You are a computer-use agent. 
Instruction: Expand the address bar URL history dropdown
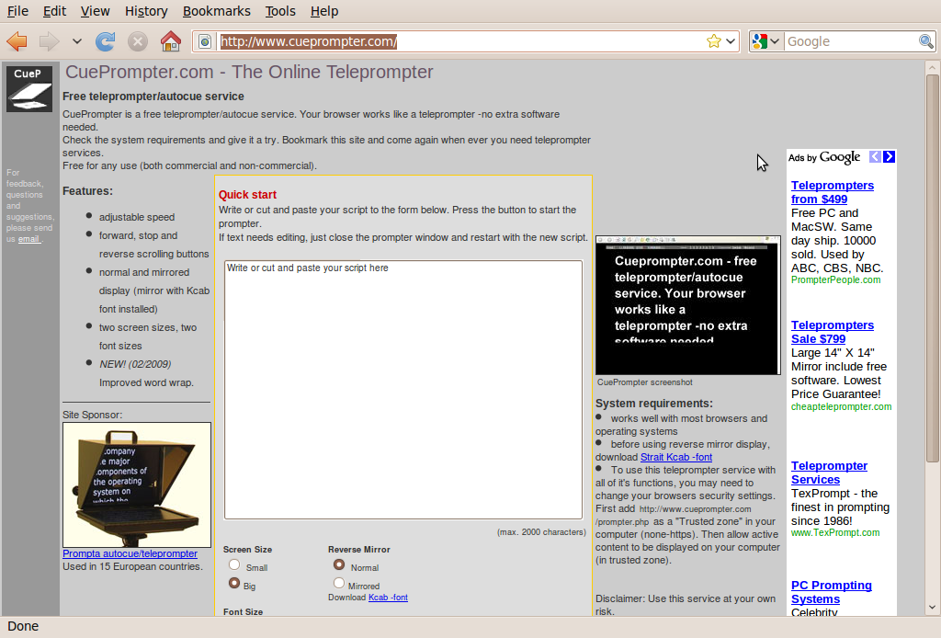tap(731, 41)
